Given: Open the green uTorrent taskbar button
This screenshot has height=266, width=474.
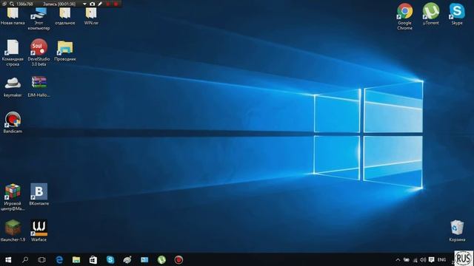Looking at the screenshot, I should [x=161, y=259].
